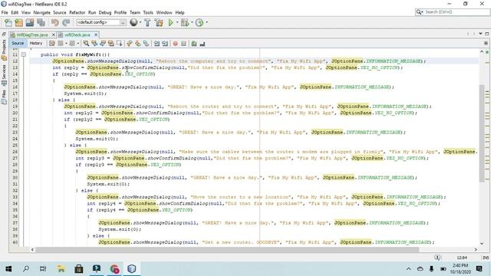The width and height of the screenshot is (491, 276).
Task: Show the opened documents list dropdown
Action: click(x=480, y=34)
